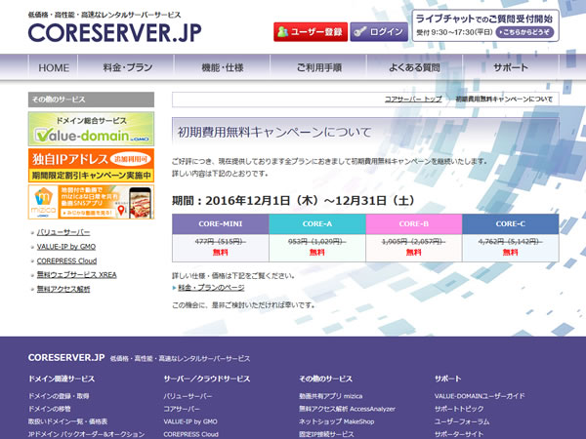The image size is (586, 439).
Task: Open footer 無料アクセス解析 AccessAnalyzer link
Action: pos(347,409)
